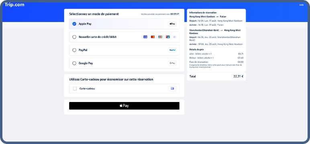Click 'Aller : billets adulte × 1' row

click(x=216, y=54)
